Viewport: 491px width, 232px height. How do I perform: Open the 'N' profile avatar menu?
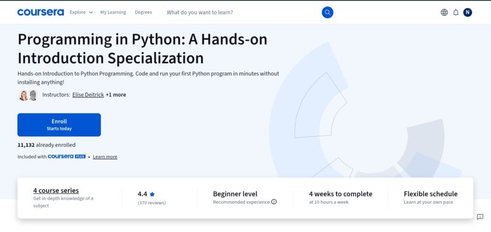[468, 12]
